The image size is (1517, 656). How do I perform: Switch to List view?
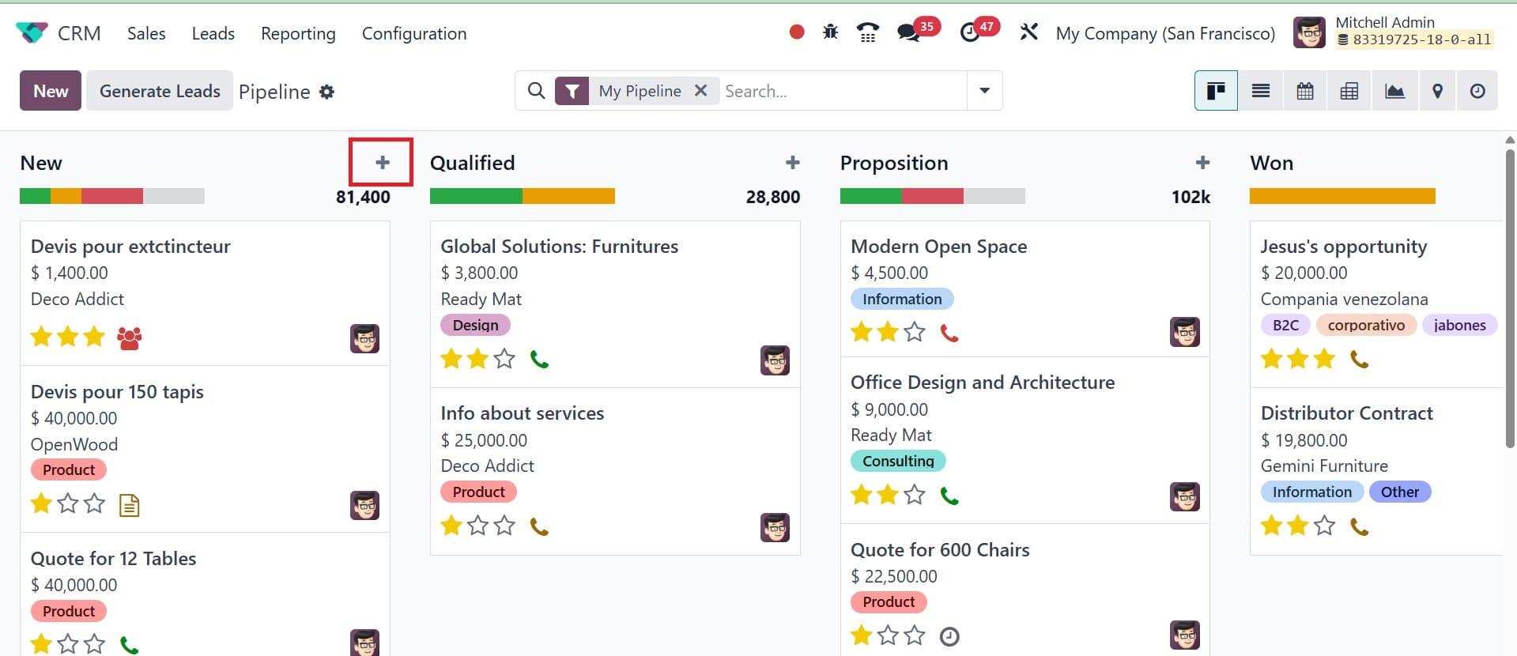(x=1261, y=91)
